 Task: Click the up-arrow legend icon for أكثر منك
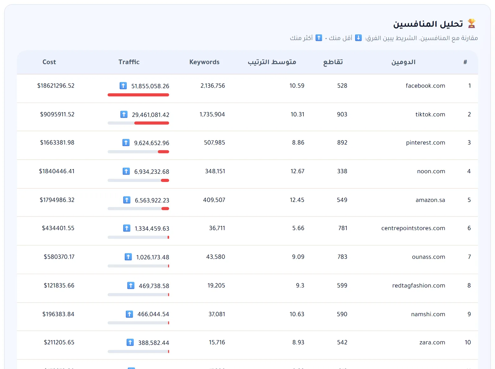point(319,38)
